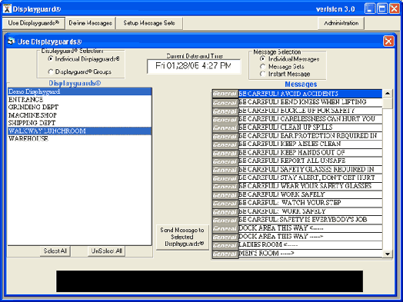Click the Select All button
This screenshot has height=302, width=403.
(x=55, y=251)
